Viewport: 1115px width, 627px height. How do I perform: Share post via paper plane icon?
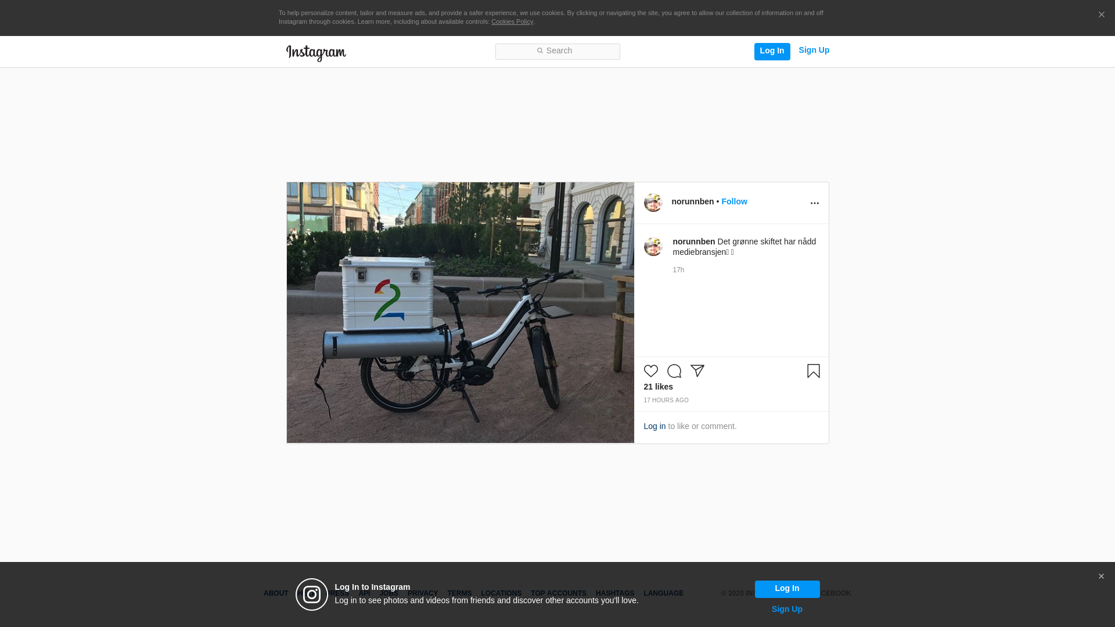pyautogui.click(x=697, y=371)
